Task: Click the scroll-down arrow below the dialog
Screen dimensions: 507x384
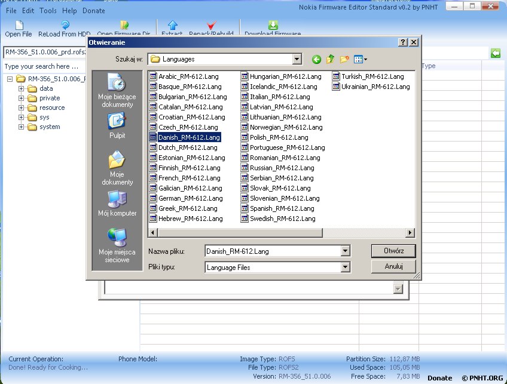Action: (398, 288)
